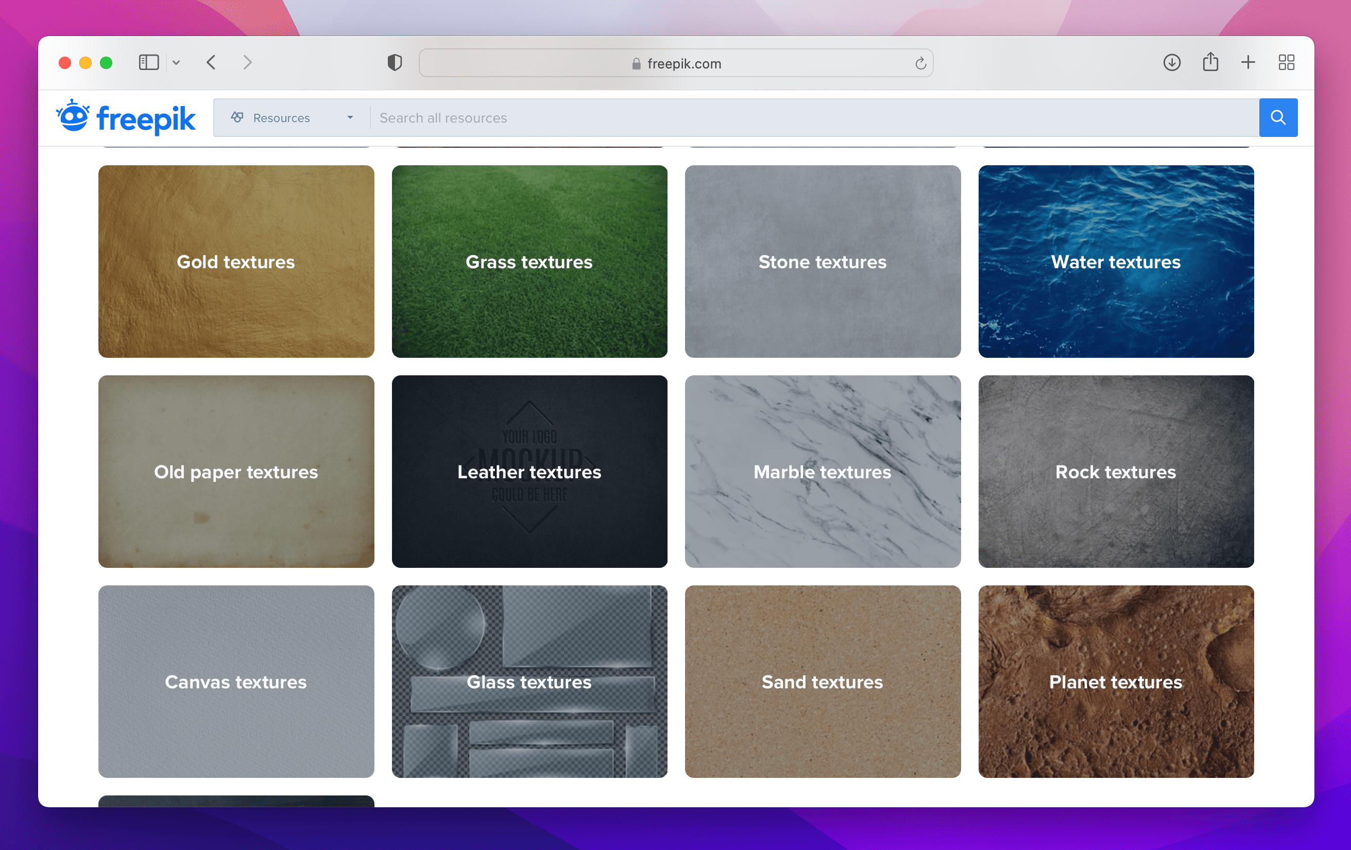Click the page refresh icon in address bar
The height and width of the screenshot is (850, 1351).
[919, 64]
